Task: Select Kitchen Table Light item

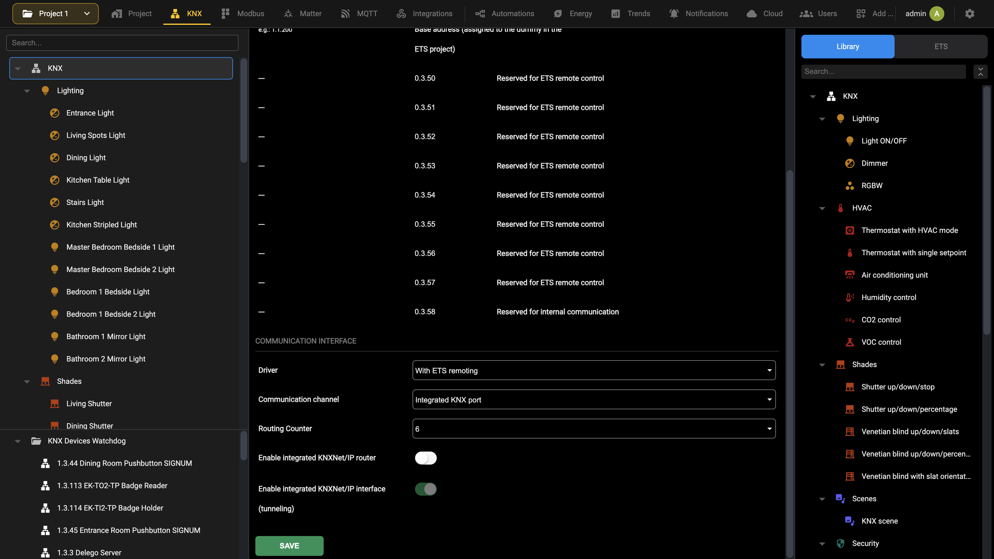Action: 98,180
